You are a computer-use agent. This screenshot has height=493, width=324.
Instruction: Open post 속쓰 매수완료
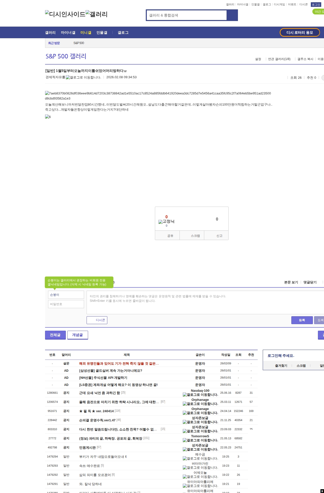(x=90, y=466)
